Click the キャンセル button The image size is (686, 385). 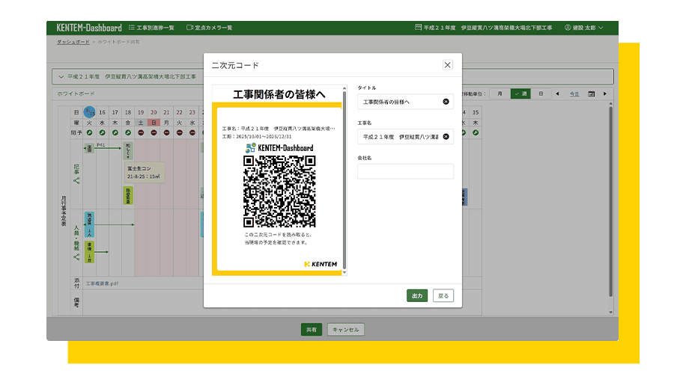pos(346,330)
